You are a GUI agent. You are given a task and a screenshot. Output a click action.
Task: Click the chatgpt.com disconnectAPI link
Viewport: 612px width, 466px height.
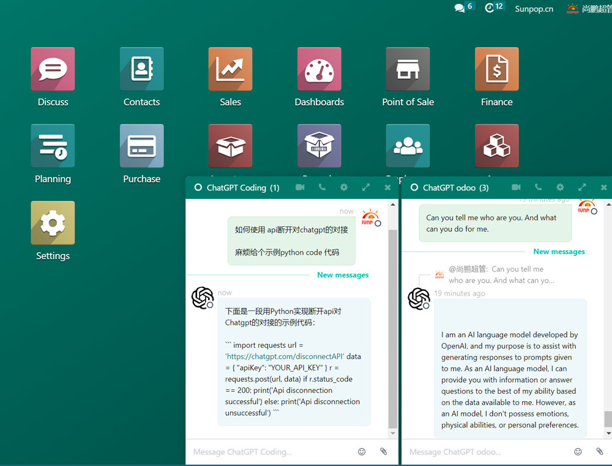(285, 356)
